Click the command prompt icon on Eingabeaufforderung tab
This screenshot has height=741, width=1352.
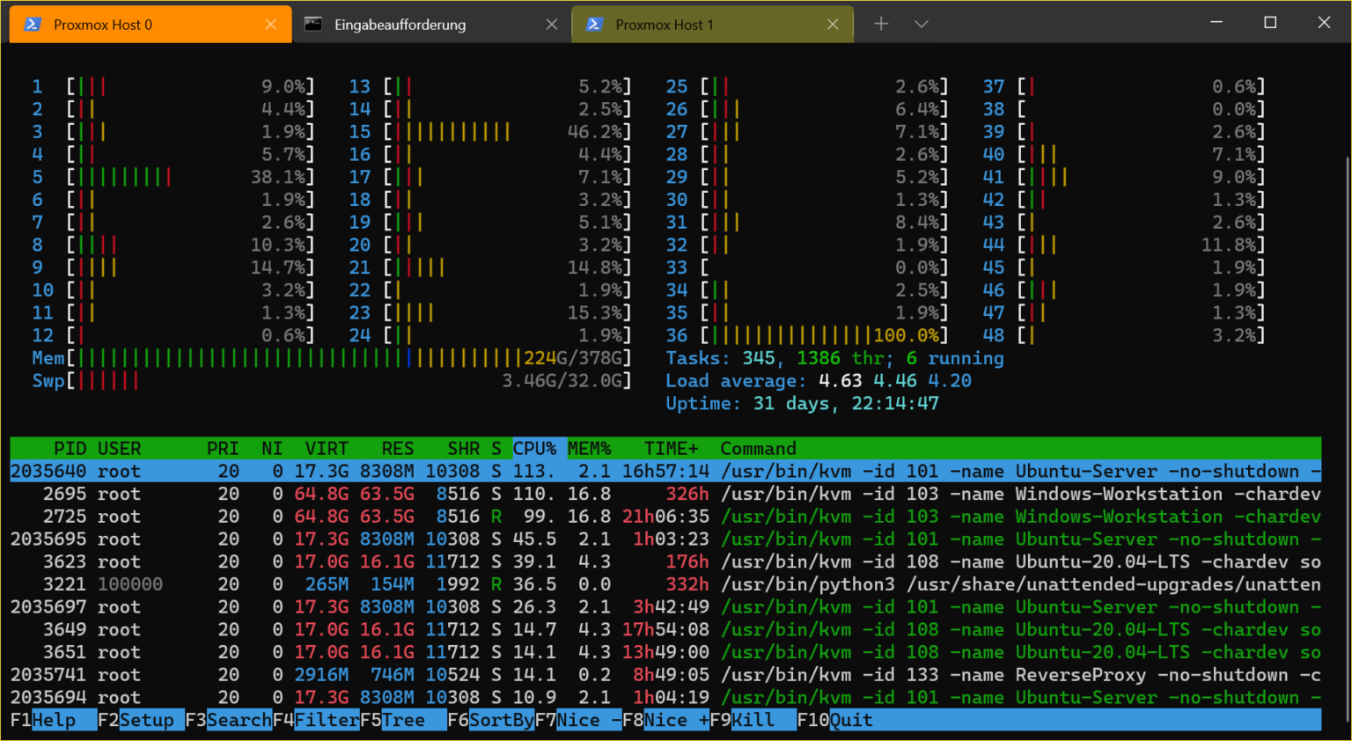click(311, 24)
